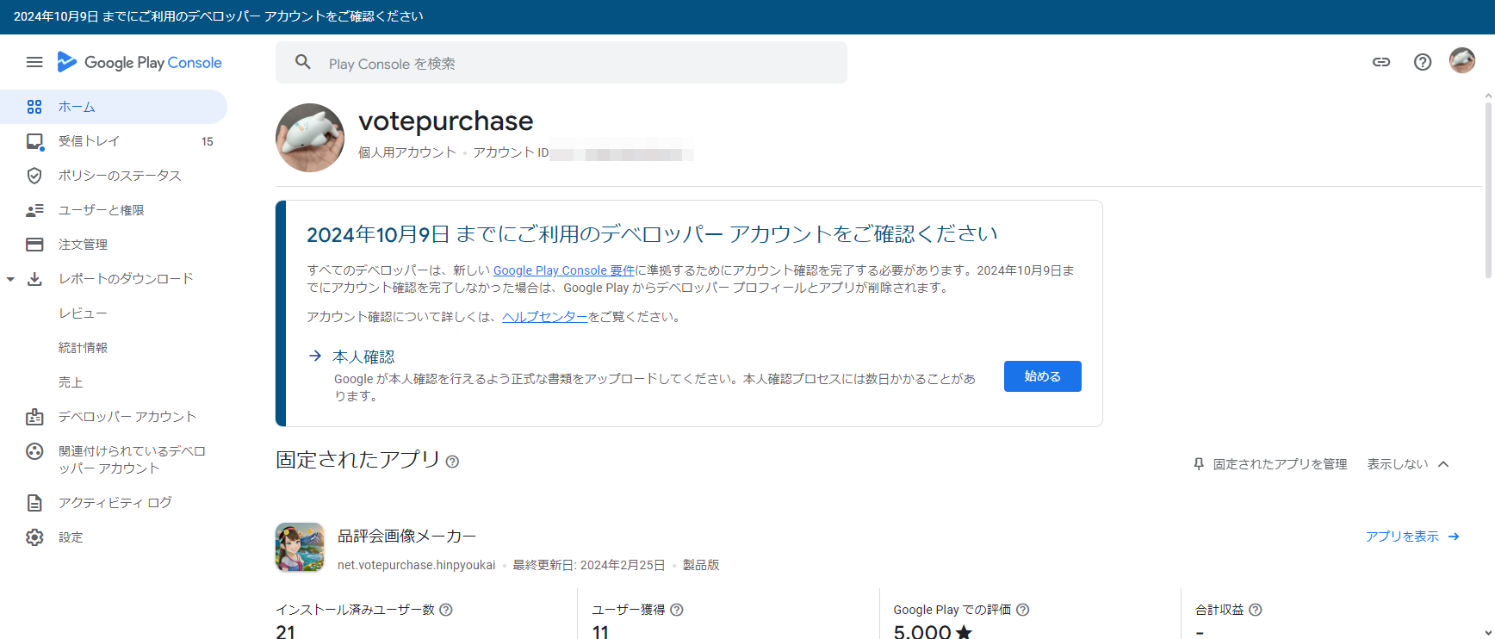Click the 始める button
The width and height of the screenshot is (1495, 639).
(1042, 376)
